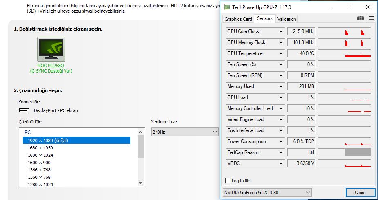The height and width of the screenshot is (200, 378).
Task: Click the GPU-Z screenshot camera icon
Action: (x=360, y=18)
